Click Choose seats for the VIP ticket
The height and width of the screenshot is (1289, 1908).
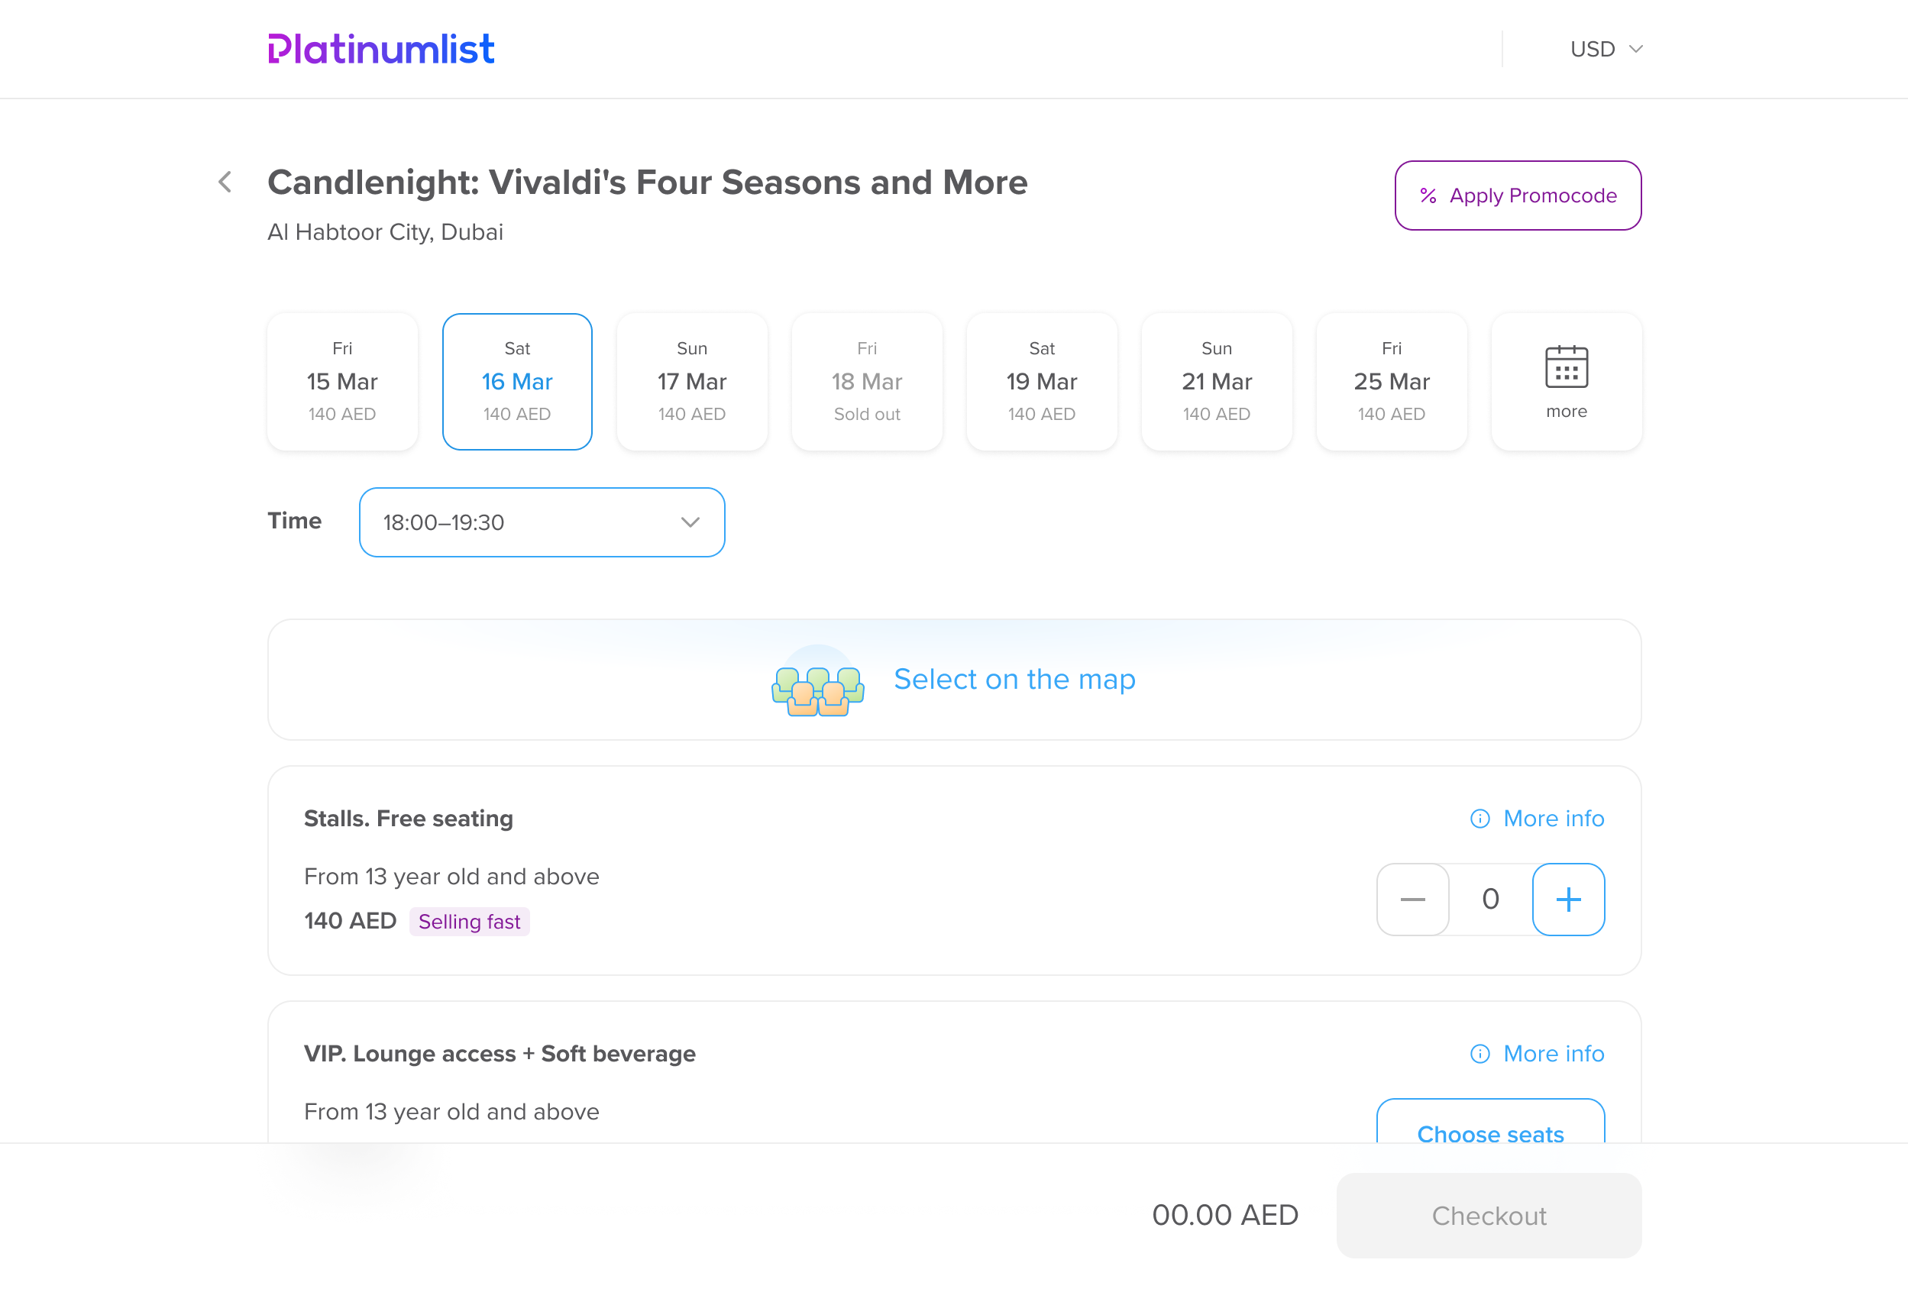point(1490,1123)
